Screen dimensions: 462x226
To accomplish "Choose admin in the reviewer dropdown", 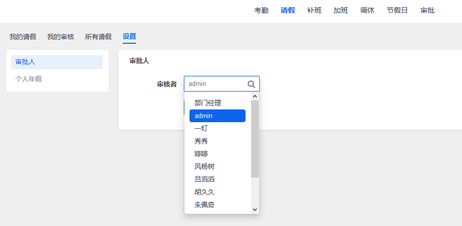I will coord(218,116).
